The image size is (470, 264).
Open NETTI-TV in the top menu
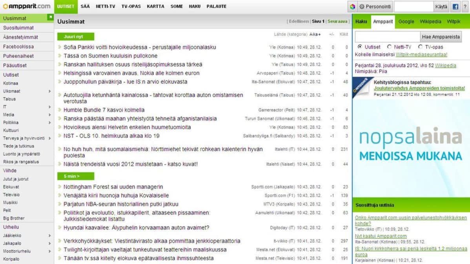pyautogui.click(x=105, y=6)
